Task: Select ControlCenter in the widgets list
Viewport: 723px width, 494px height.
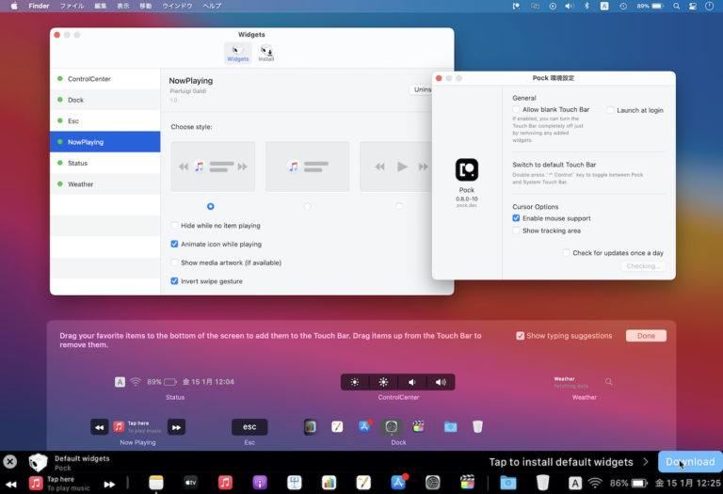Action: (x=88, y=79)
